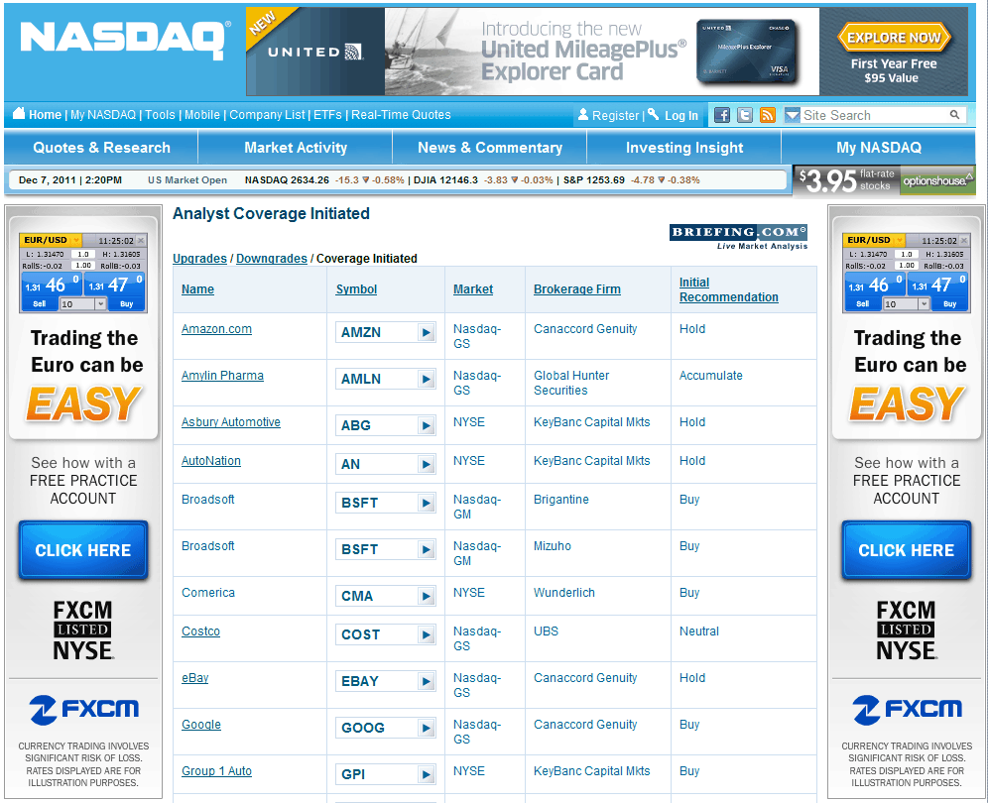Viewport: 988px width, 803px height.
Task: Click arrow button in Brigantine BSFT row
Action: tap(427, 504)
